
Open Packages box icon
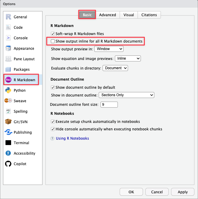(x=8, y=69)
